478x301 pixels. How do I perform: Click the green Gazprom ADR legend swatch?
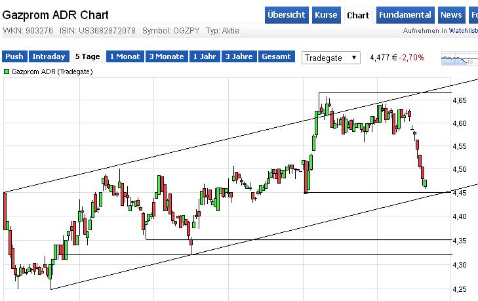7,71
